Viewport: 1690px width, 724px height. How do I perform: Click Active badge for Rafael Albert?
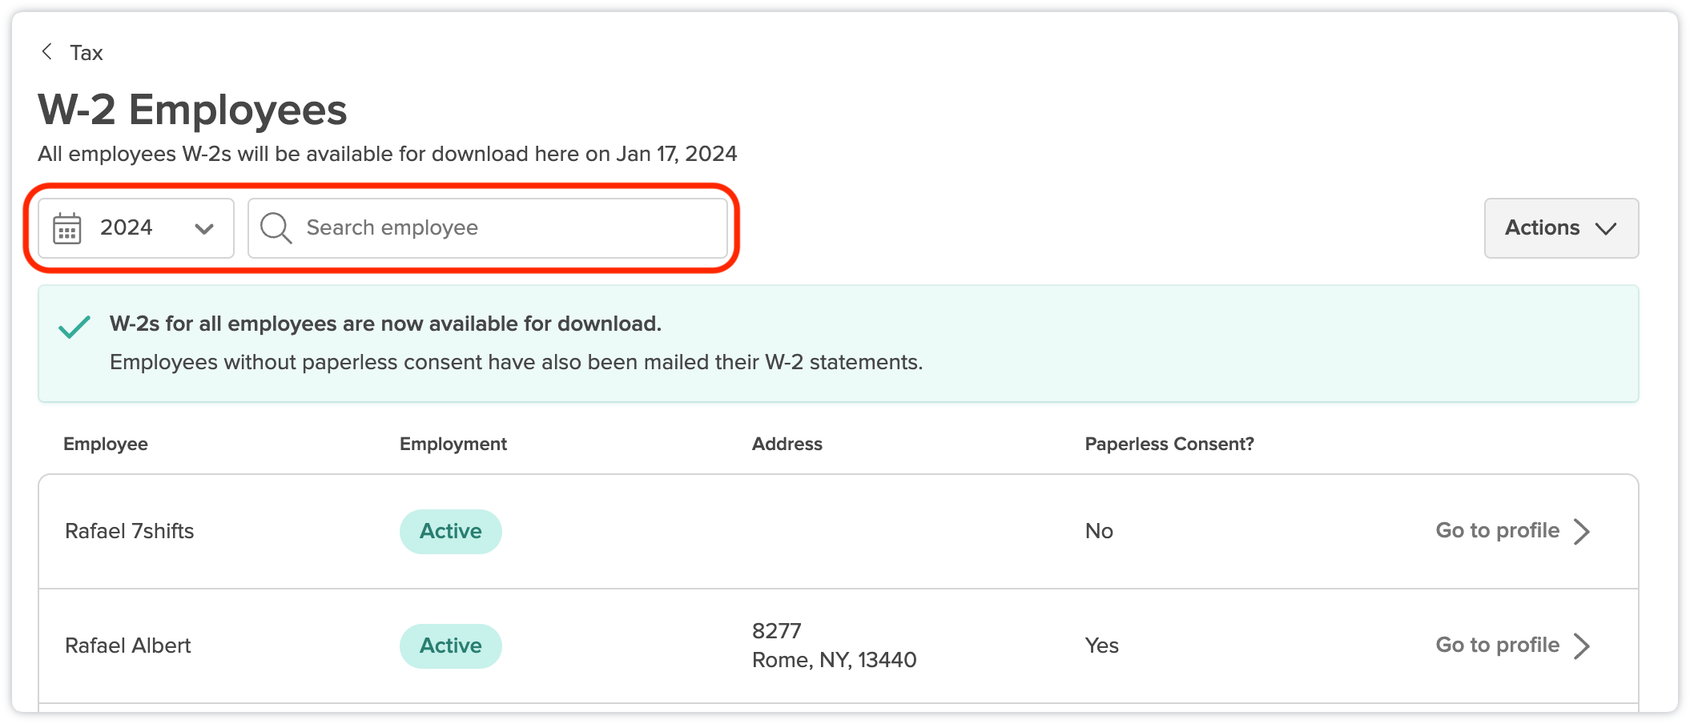tap(451, 646)
